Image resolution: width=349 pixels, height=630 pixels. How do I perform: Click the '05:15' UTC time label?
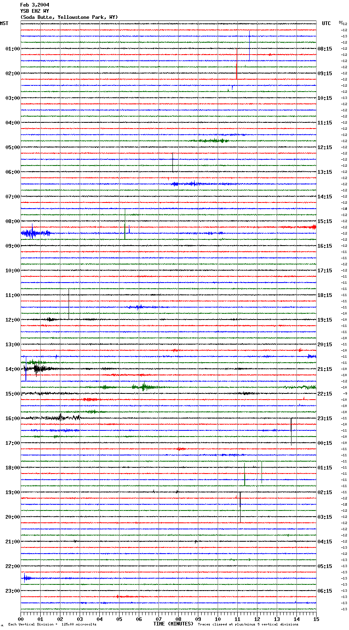[325, 566]
